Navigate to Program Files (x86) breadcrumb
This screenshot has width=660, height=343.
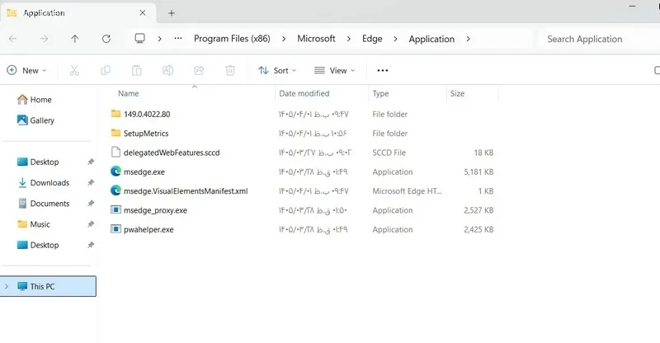pos(232,39)
